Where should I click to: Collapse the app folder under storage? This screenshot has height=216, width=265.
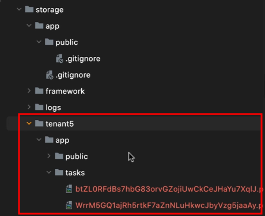tap(29, 25)
